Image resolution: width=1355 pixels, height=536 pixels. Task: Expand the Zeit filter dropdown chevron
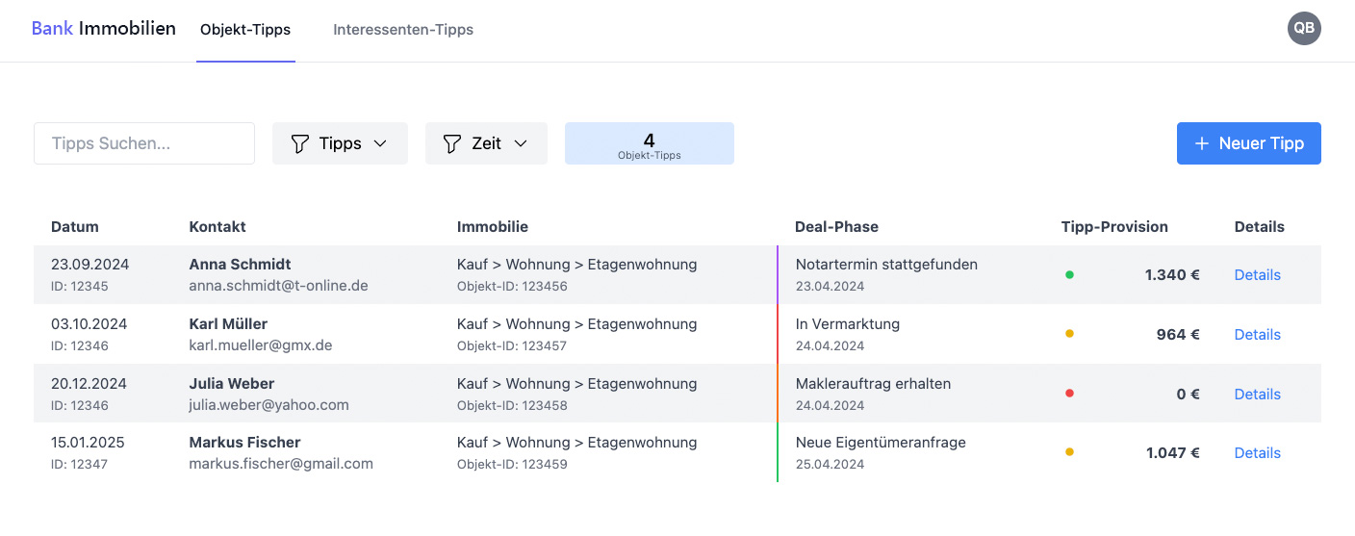pos(521,143)
